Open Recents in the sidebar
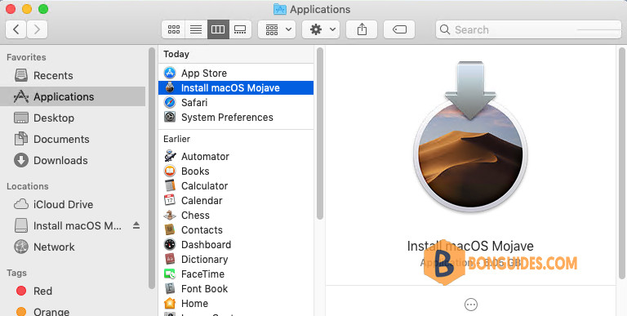This screenshot has width=627, height=316. [x=73, y=76]
